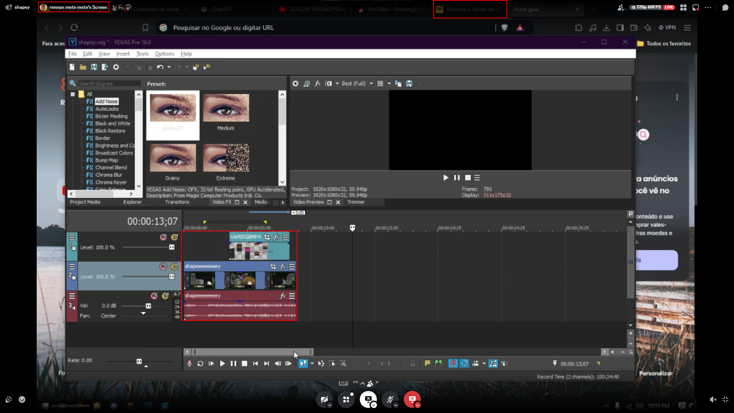Select the Zoom Edit Tool magnifier
This screenshot has width=734, height=413.
point(343,364)
